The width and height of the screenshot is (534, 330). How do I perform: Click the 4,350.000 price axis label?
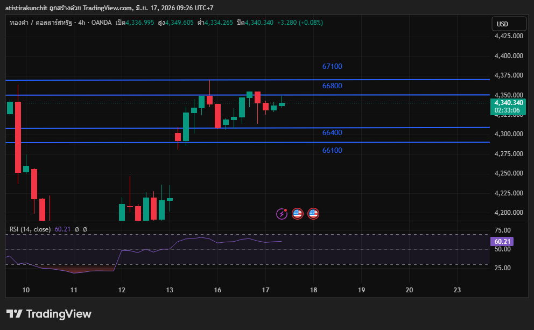[x=509, y=95]
